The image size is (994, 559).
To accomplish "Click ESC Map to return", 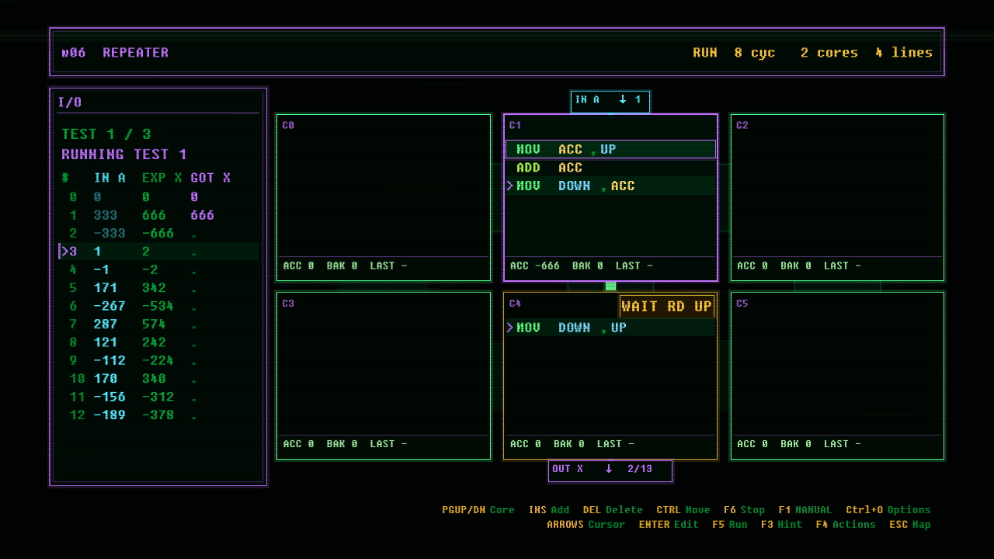I will (909, 525).
